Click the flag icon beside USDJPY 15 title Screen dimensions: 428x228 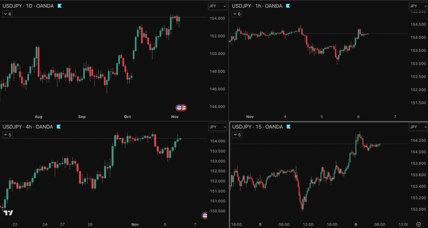(x=288, y=127)
